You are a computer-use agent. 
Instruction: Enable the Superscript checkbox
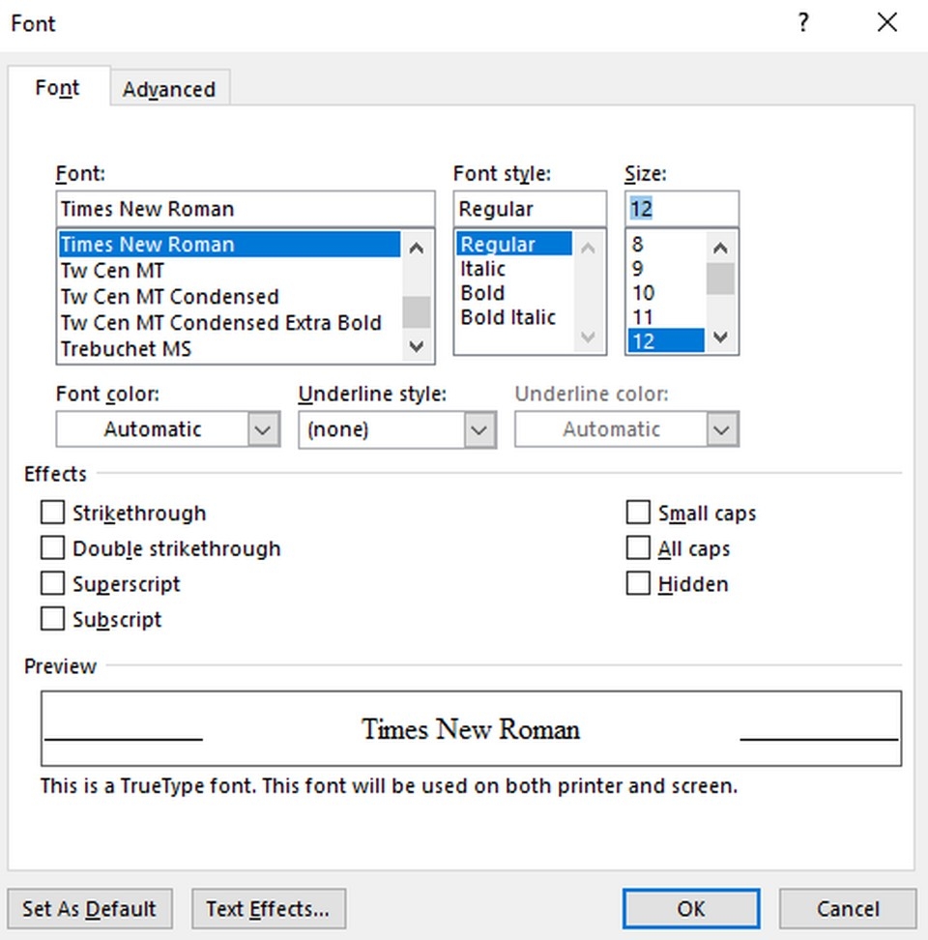[x=53, y=584]
